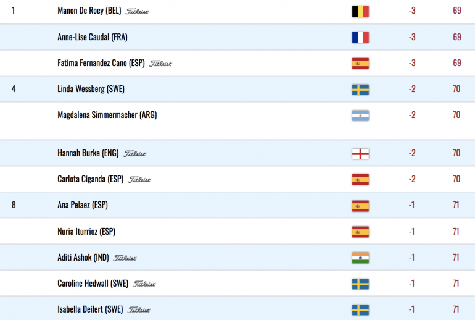Click the Titleist logo beside Fatima Fernandez Cano
The image size is (475, 320).
(160, 64)
